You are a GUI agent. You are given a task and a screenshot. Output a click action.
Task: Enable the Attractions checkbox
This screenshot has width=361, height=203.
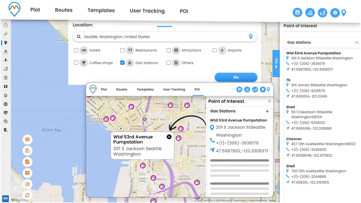[x=168, y=50]
